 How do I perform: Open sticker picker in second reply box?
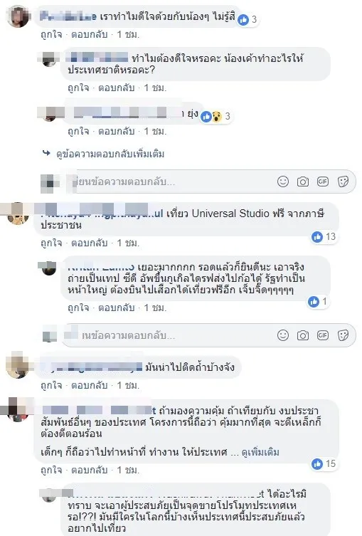[x=343, y=335]
